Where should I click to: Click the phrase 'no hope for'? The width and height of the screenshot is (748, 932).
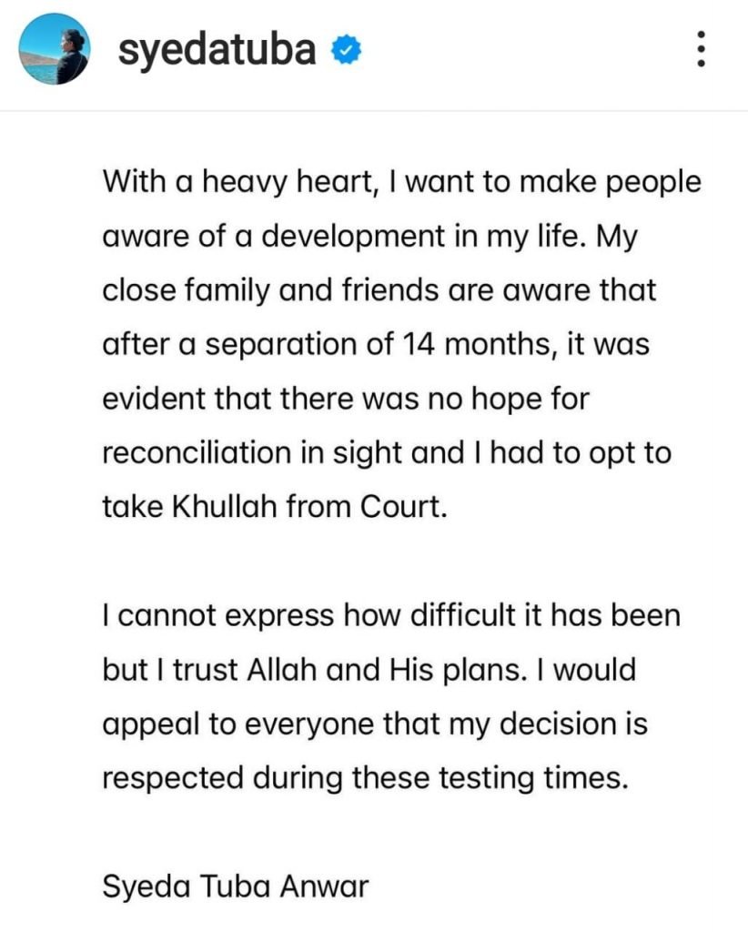point(475,398)
